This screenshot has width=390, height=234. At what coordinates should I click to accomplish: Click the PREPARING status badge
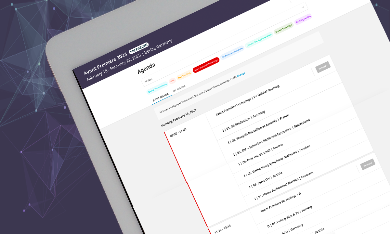point(139,48)
